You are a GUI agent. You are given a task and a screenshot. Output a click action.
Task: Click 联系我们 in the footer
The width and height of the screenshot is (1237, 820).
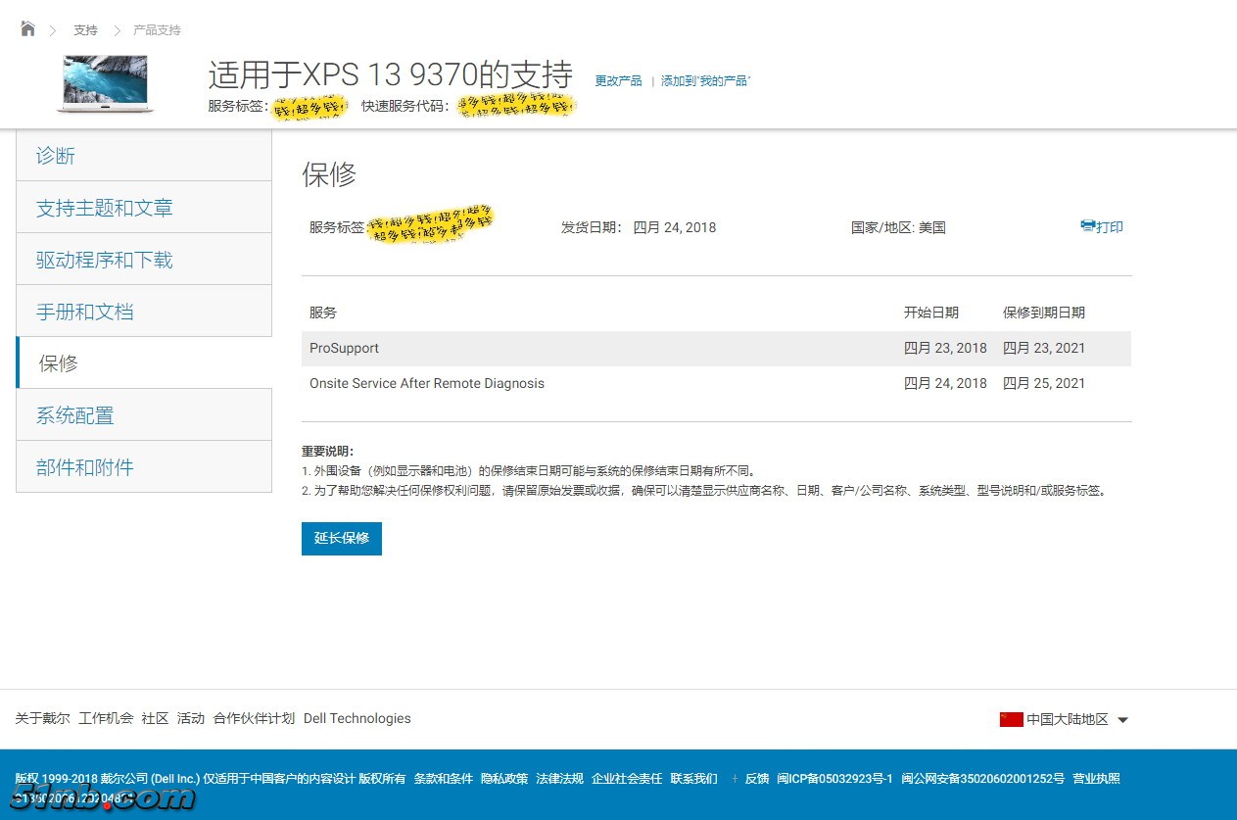[694, 778]
